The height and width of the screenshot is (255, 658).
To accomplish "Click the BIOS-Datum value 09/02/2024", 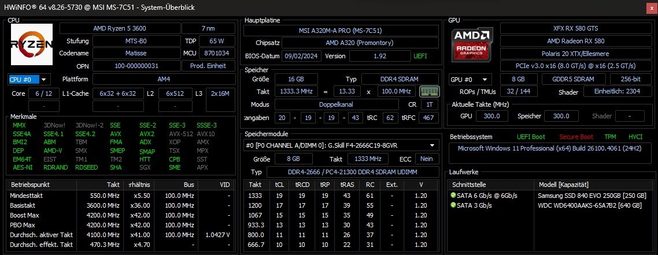I will click(302, 56).
